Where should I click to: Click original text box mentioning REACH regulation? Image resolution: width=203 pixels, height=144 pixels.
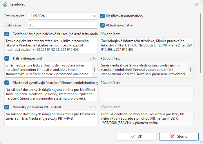[x=147, y=118]
